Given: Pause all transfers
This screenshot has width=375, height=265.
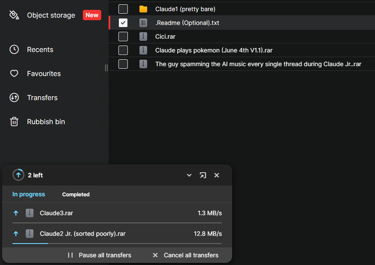Looking at the screenshot, I should pyautogui.click(x=99, y=255).
